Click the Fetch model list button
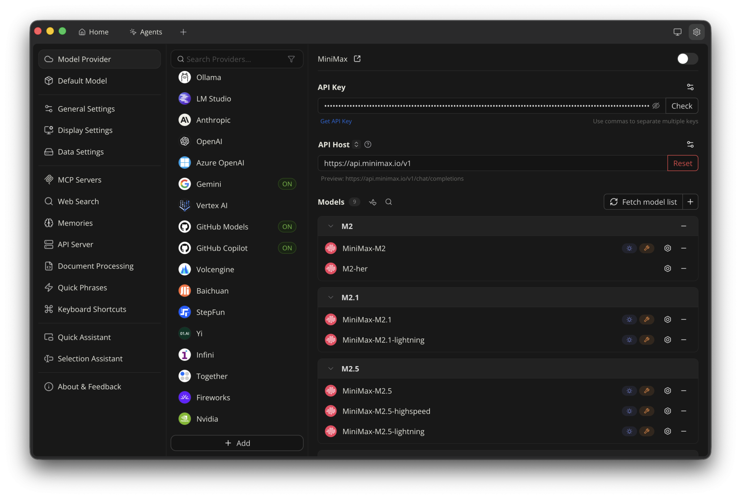The height and width of the screenshot is (499, 741). pyautogui.click(x=643, y=202)
